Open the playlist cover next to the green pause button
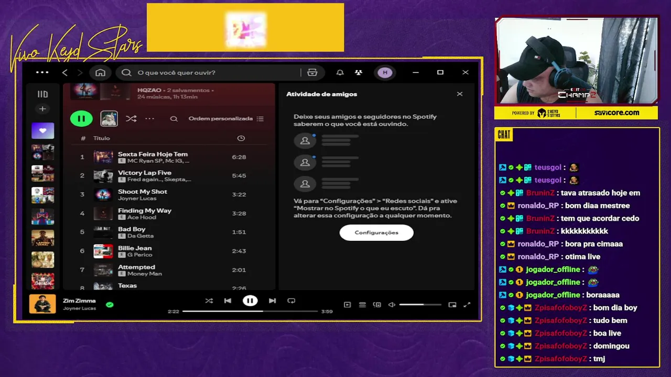The image size is (671, 377). [x=109, y=118]
